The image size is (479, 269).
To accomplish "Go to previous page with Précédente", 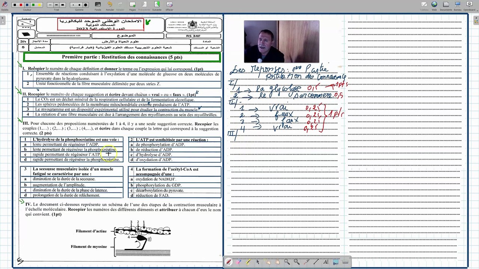I will (144, 6).
